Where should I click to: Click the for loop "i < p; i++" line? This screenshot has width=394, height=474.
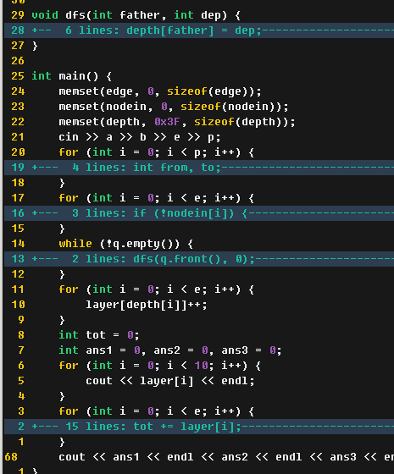(157, 152)
